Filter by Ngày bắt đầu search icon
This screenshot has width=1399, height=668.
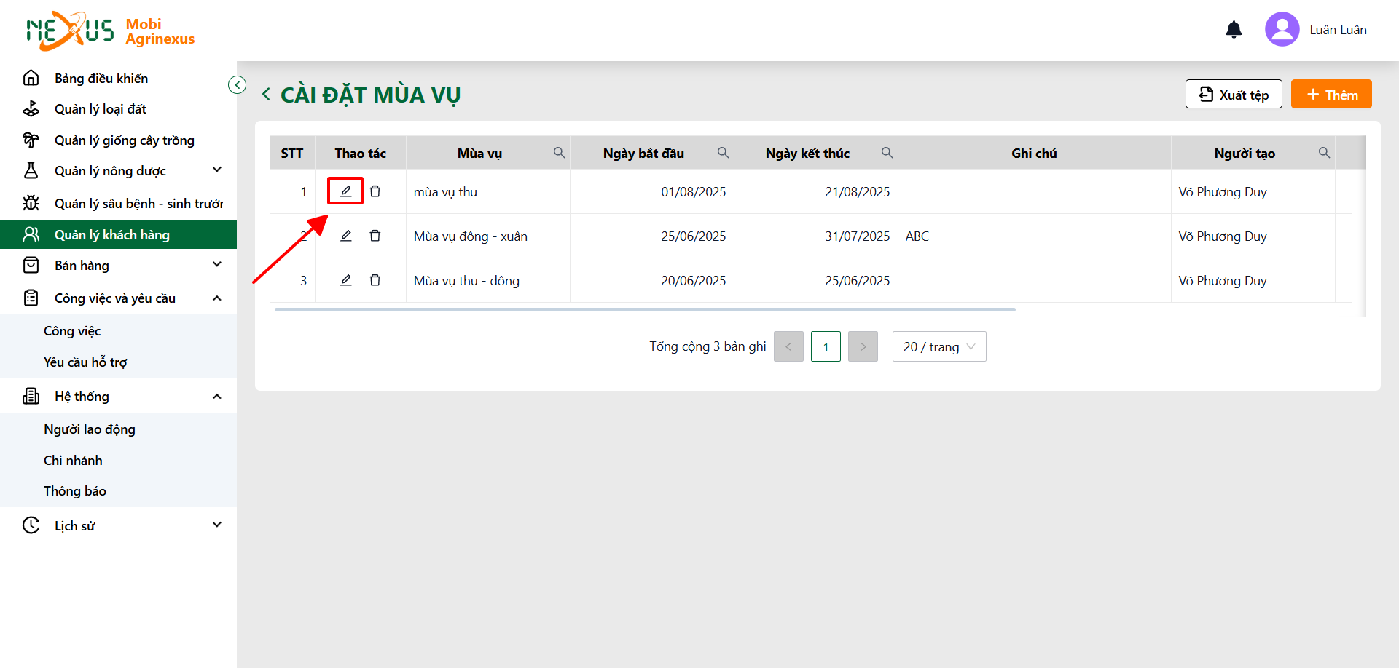723,153
